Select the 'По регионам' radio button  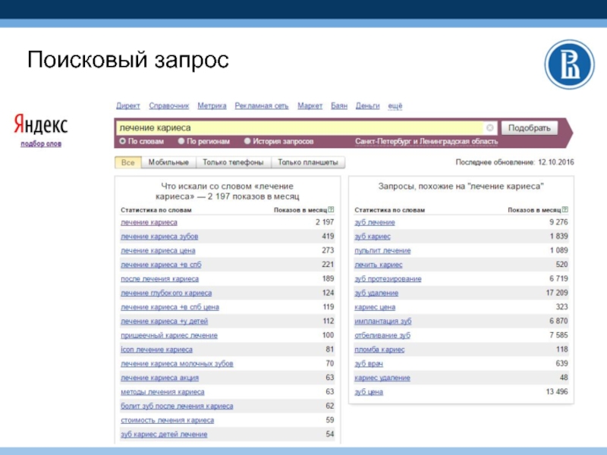tap(181, 141)
